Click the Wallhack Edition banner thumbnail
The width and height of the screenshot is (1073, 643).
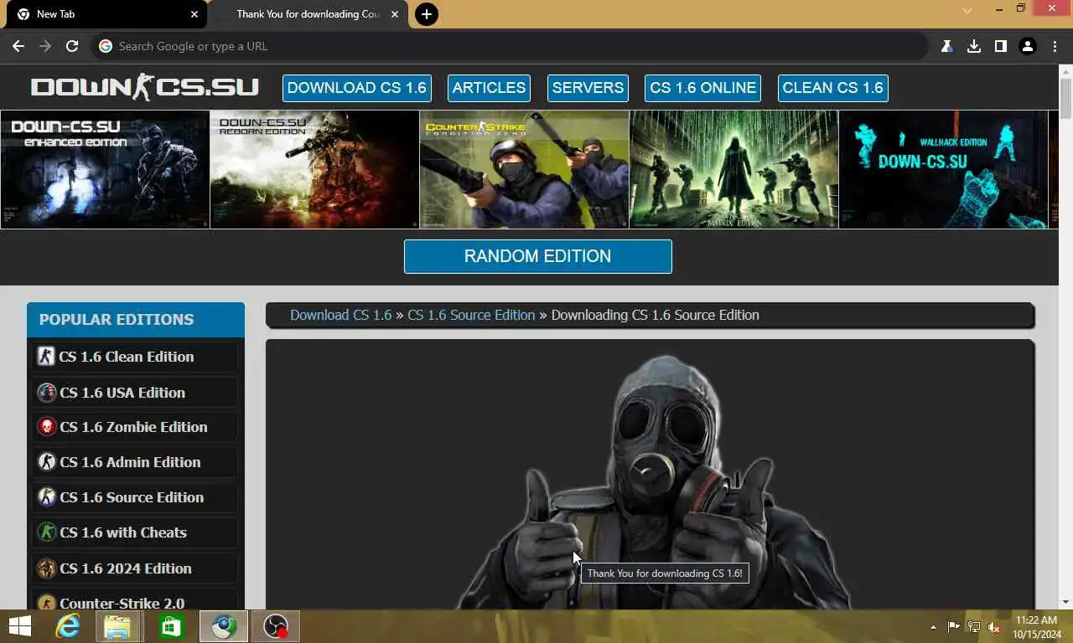coord(943,169)
